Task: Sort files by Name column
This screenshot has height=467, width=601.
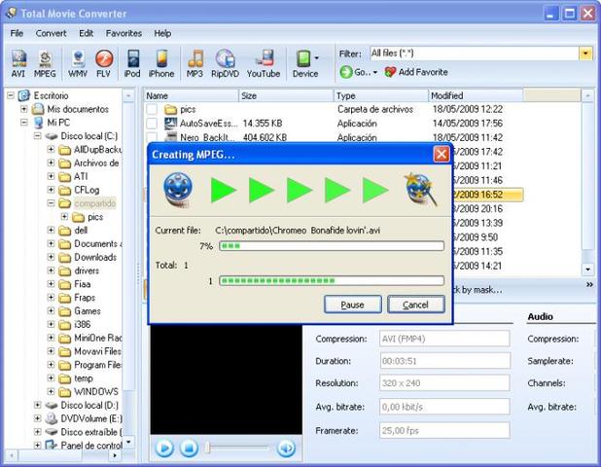Action: [192, 95]
